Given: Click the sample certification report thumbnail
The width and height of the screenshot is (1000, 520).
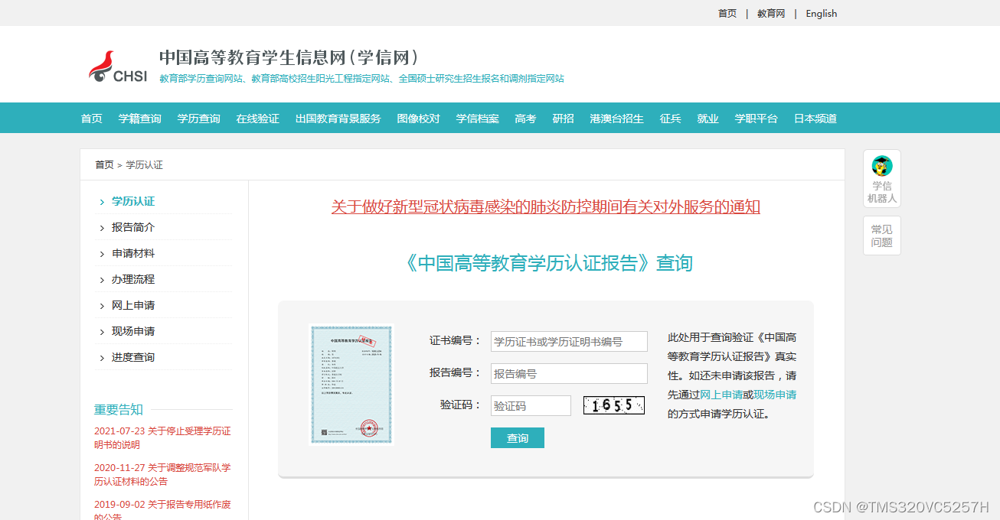Looking at the screenshot, I should click(x=351, y=384).
